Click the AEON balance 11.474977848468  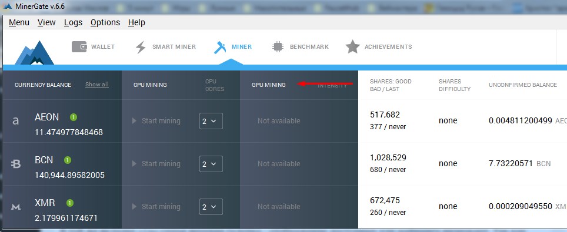(69, 132)
